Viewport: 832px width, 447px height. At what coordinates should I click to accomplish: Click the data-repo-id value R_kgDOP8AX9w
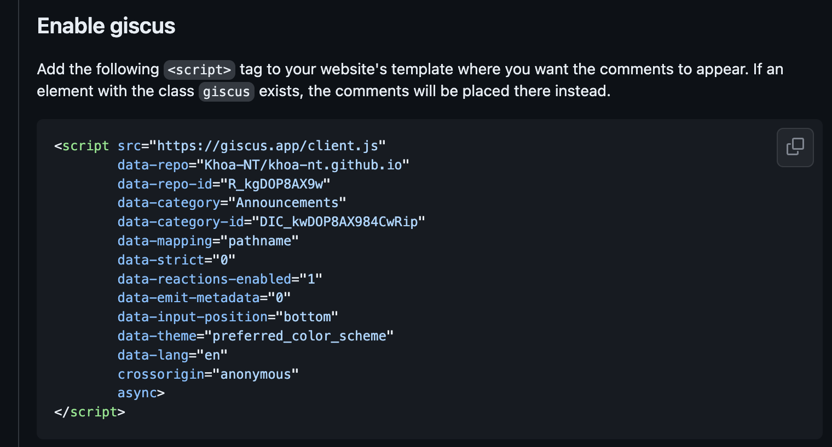coord(275,184)
